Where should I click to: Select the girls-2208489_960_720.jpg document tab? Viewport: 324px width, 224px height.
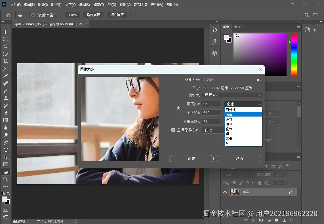tap(49, 24)
